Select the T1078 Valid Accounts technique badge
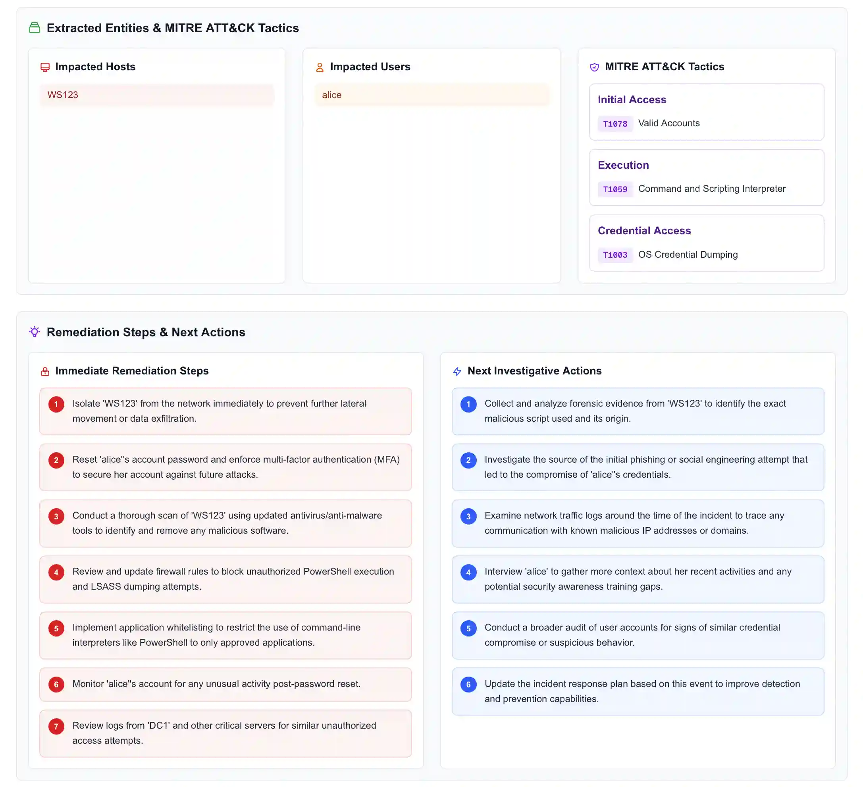This screenshot has width=863, height=787. coord(615,124)
